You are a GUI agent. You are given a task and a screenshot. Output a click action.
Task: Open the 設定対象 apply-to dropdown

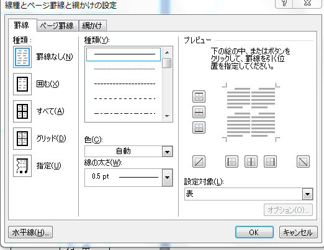point(249,194)
